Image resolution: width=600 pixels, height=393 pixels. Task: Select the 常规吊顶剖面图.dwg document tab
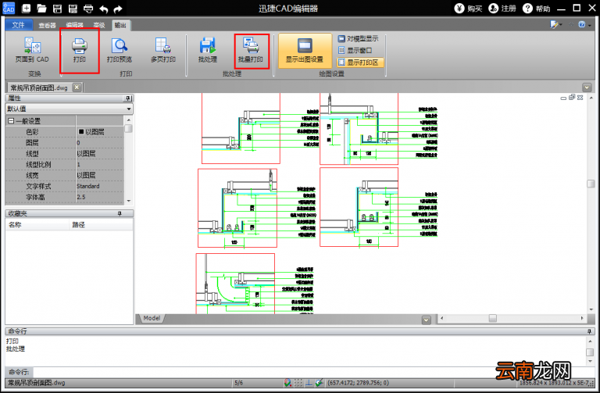[x=39, y=88]
